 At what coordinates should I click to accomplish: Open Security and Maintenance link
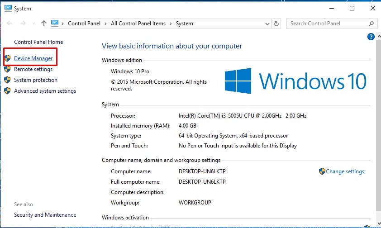[45, 215]
